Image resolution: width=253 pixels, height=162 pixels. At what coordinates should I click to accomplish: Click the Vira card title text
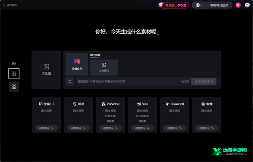(x=145, y=104)
